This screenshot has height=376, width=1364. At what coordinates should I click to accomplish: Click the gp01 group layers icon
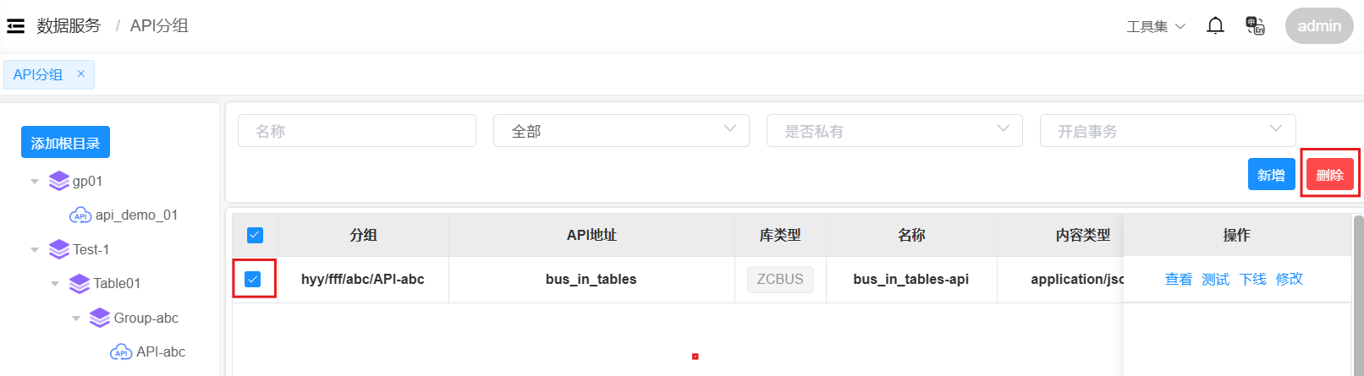[59, 181]
